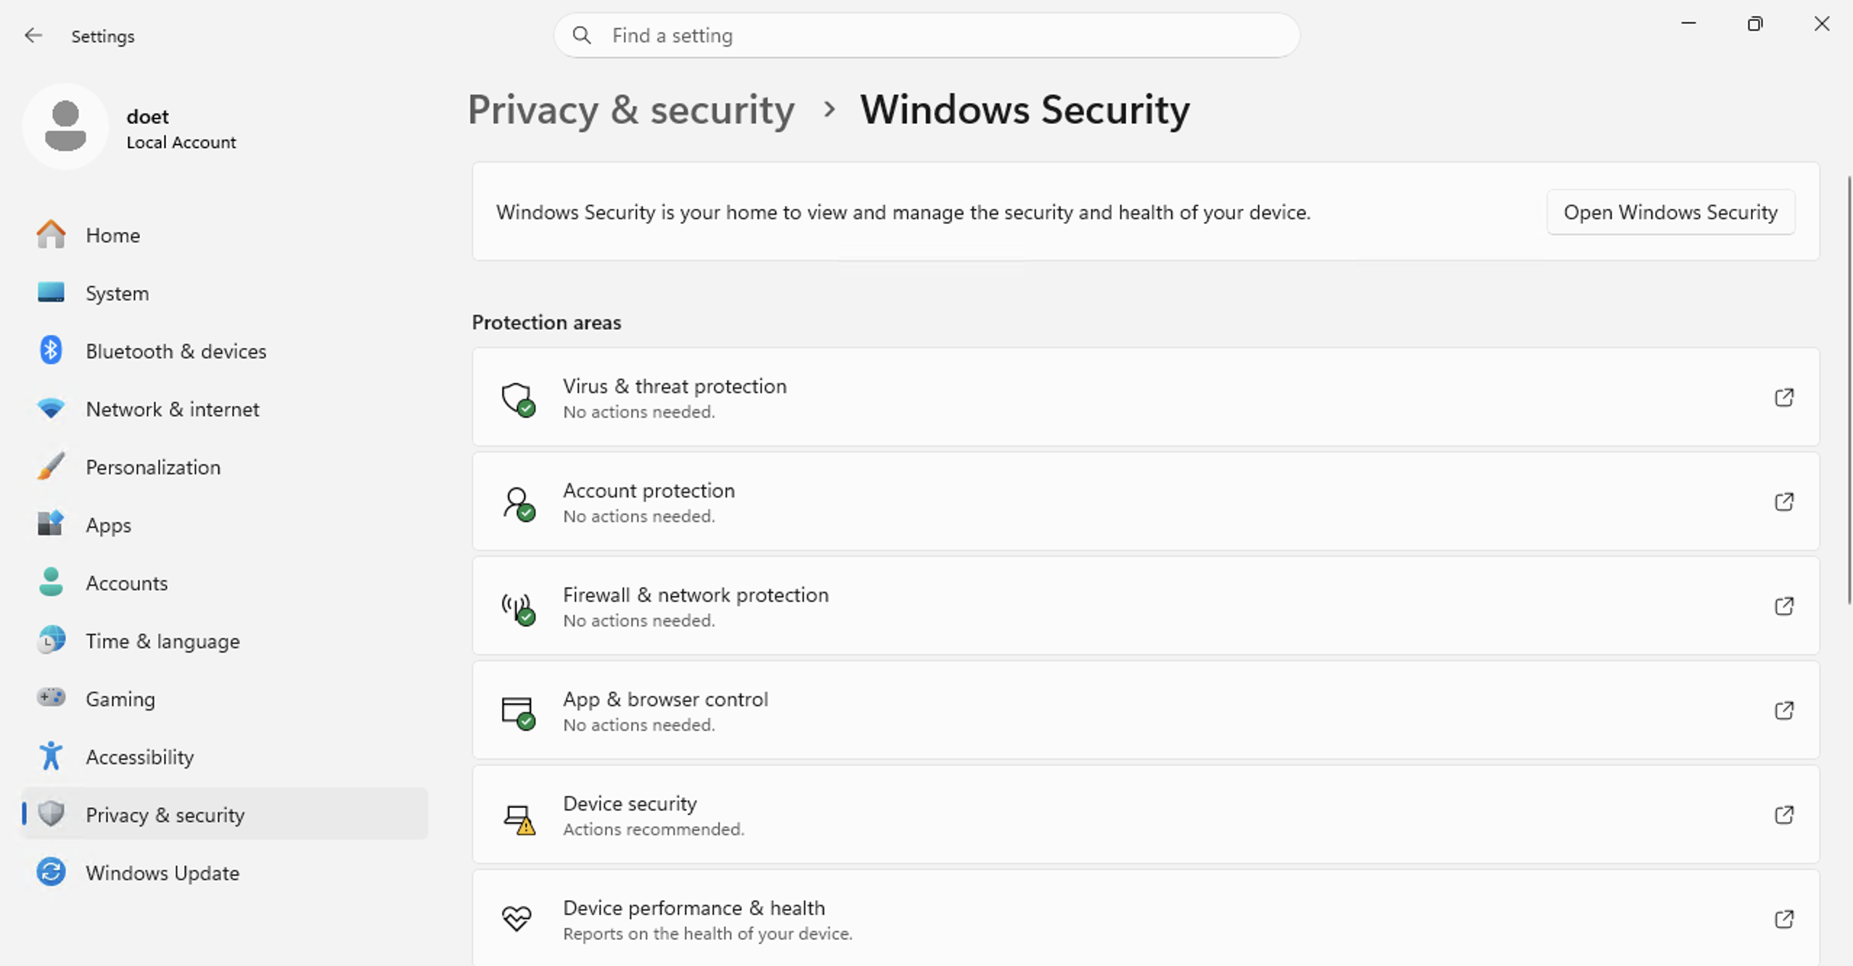Image resolution: width=1853 pixels, height=966 pixels.
Task: Open Accessibility in the sidebar
Action: point(139,756)
